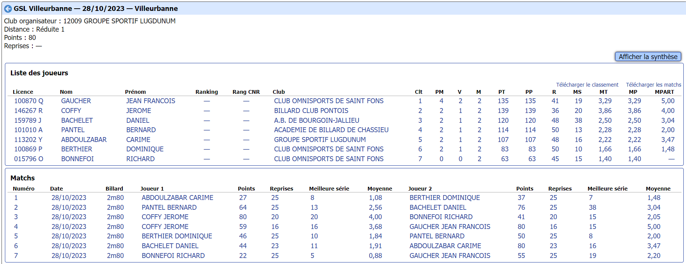
Task: Click moyenne 4,00 in match 3 row
Action: (375, 217)
